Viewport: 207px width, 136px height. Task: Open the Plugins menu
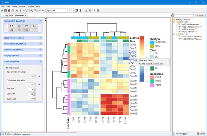pos(31,6)
